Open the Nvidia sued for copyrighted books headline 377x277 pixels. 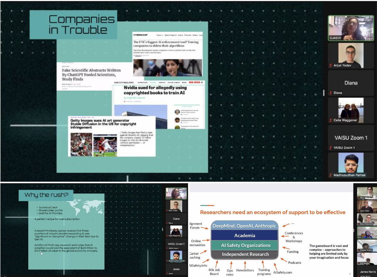[x=155, y=90]
